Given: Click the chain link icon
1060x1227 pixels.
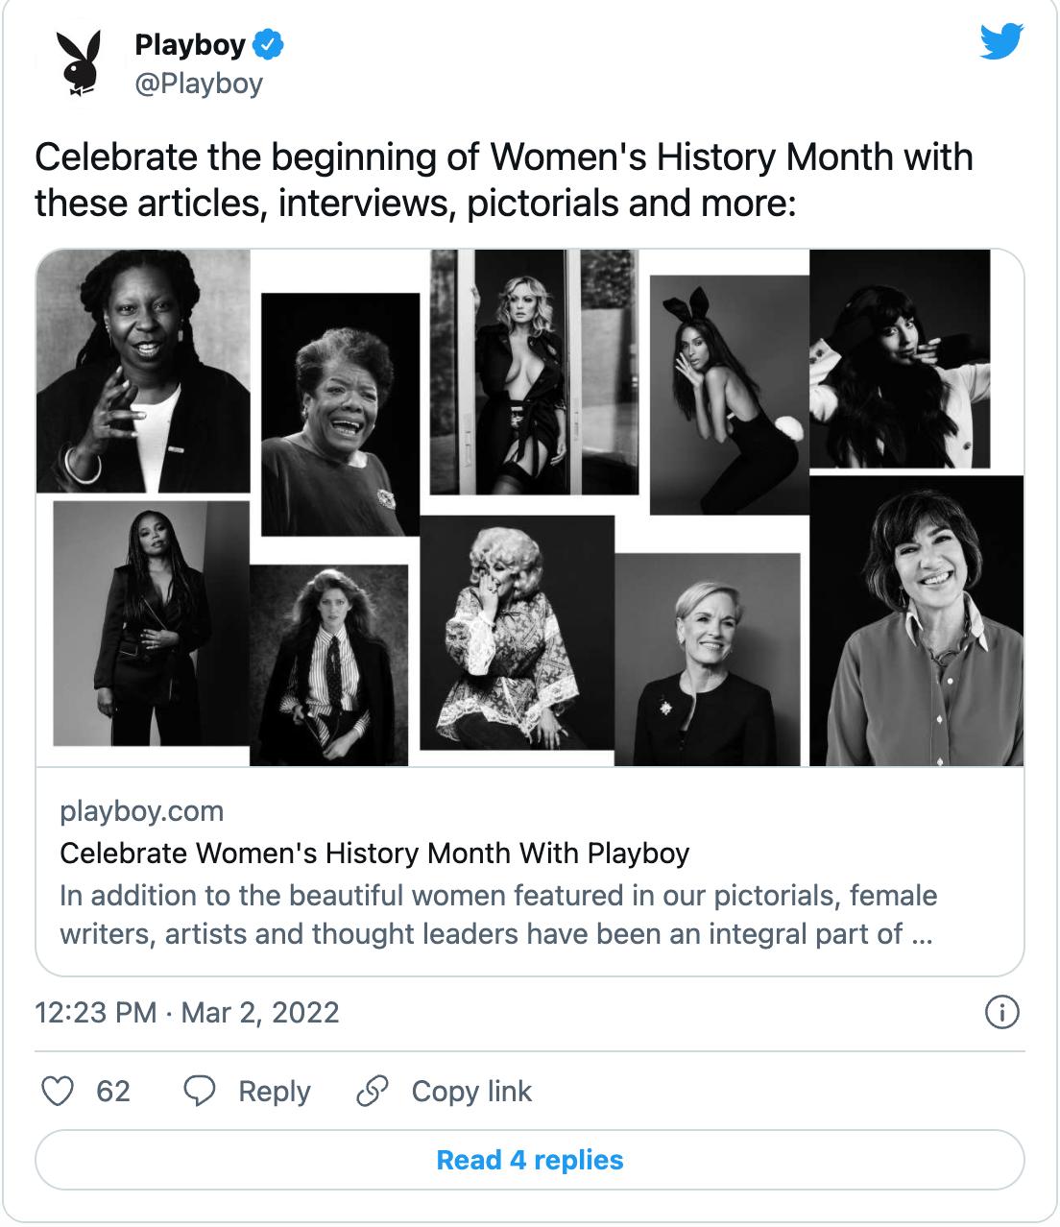Looking at the screenshot, I should click(x=372, y=1091).
